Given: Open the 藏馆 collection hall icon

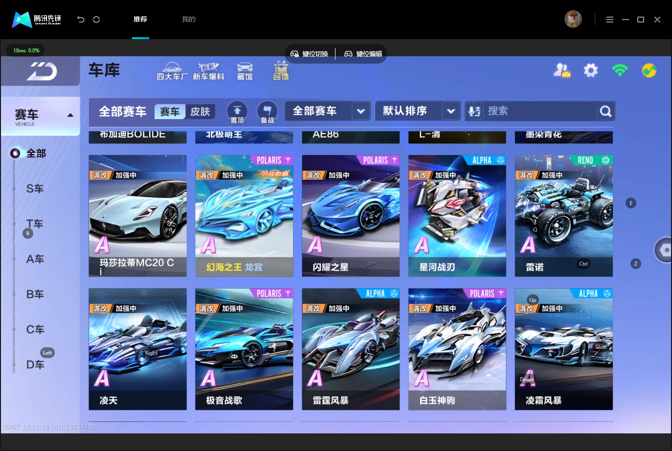Looking at the screenshot, I should [245, 71].
